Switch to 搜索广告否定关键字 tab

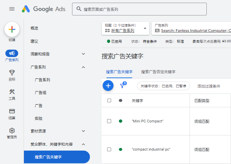click(158, 72)
